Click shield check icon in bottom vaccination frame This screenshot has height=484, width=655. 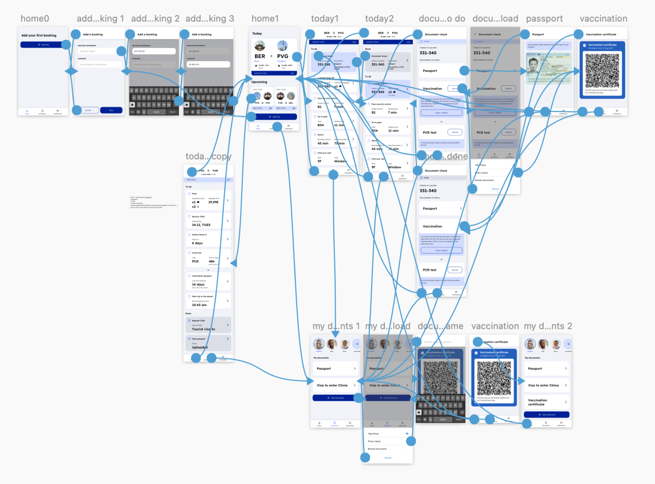pyautogui.click(x=476, y=353)
